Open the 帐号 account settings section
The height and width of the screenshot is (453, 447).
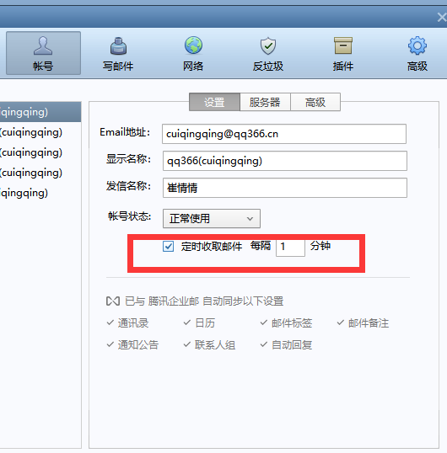[43, 53]
